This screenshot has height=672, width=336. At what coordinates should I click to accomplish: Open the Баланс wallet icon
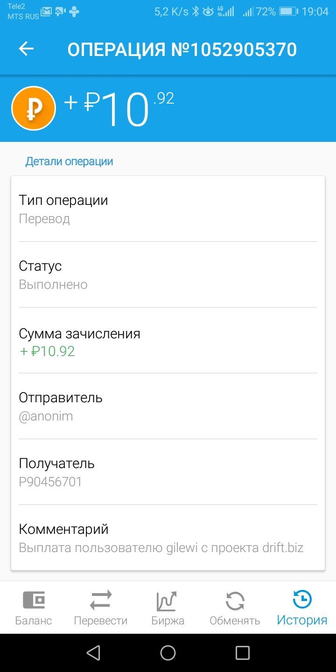coord(34,600)
